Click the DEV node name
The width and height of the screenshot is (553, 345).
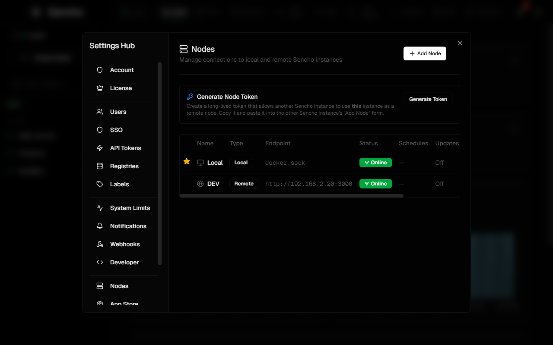coord(213,184)
